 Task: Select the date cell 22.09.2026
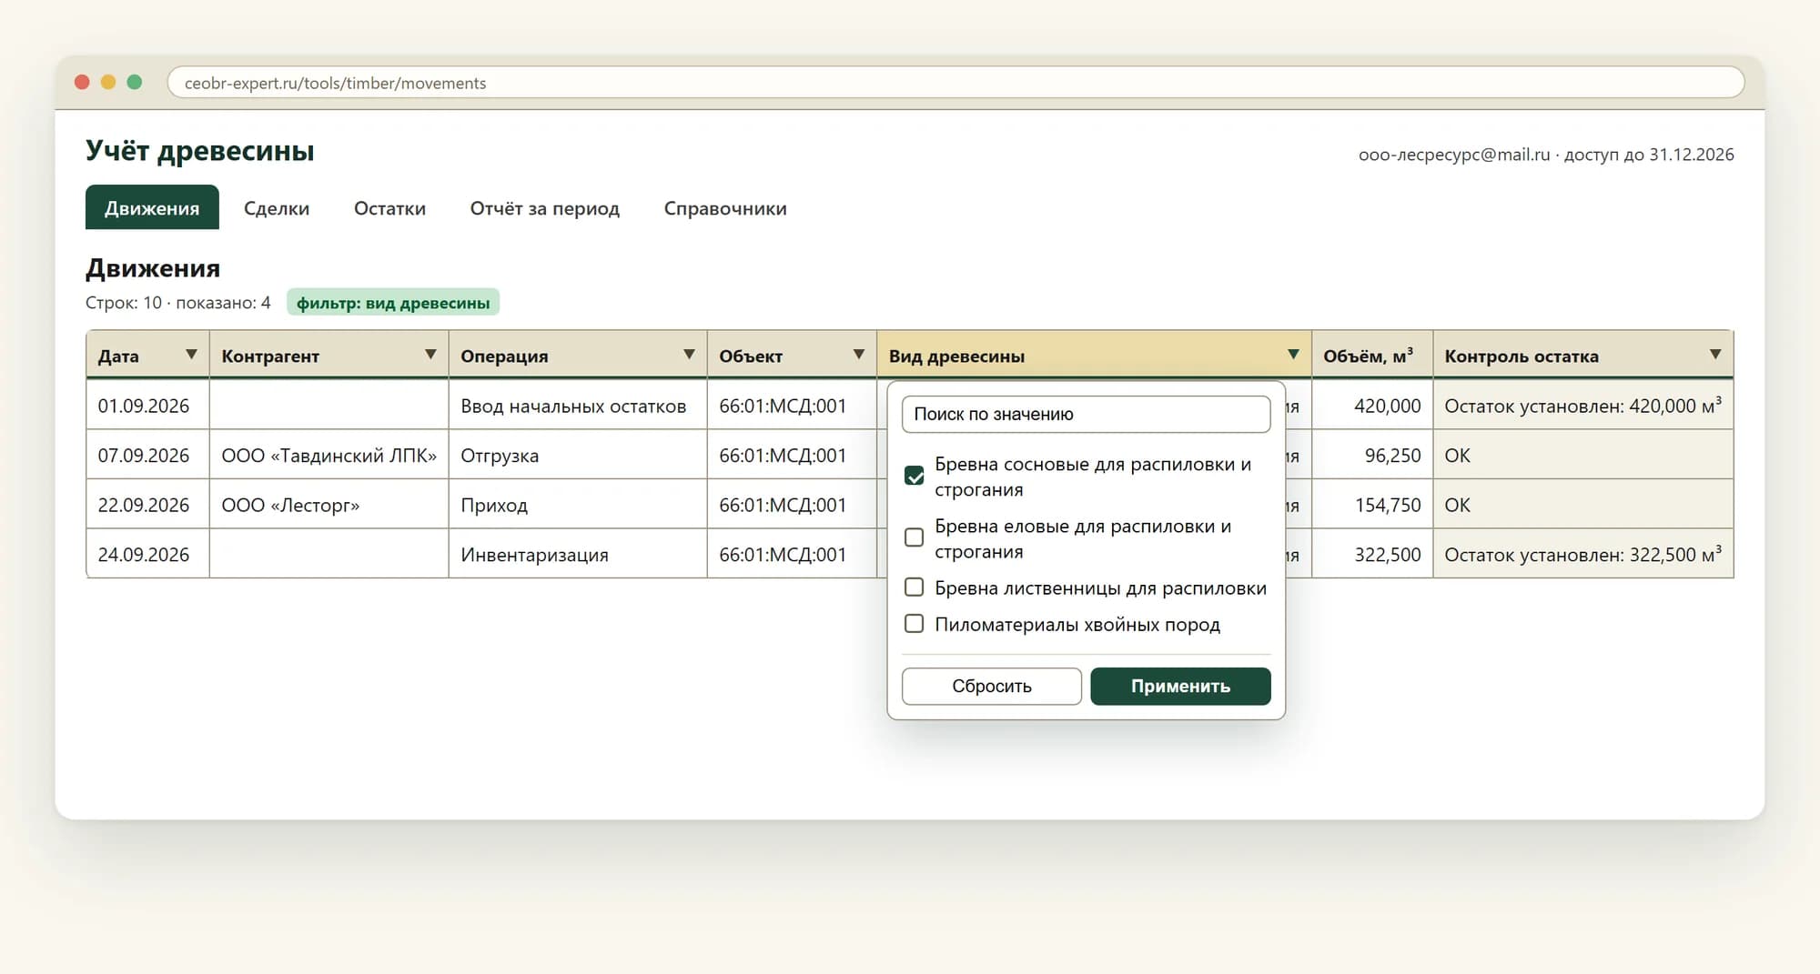pos(147,505)
